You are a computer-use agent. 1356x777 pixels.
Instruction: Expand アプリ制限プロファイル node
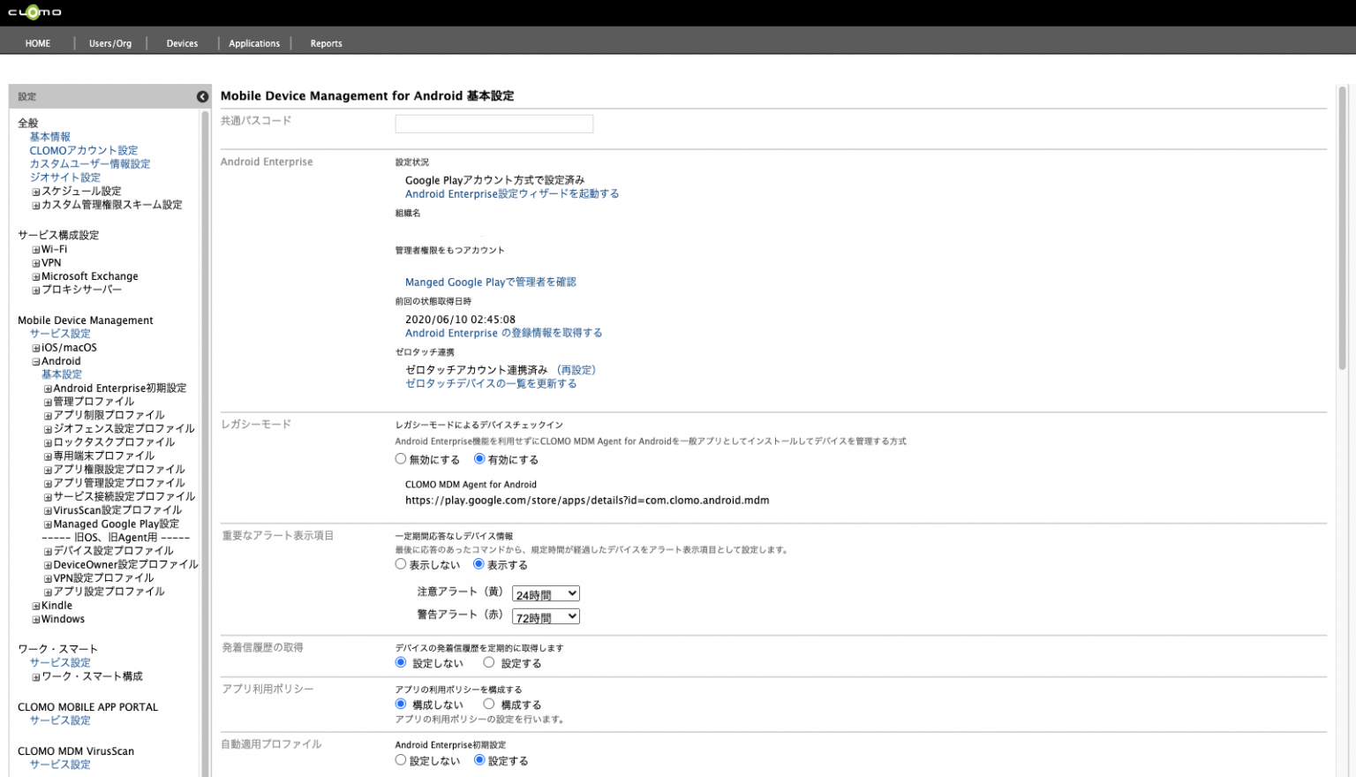[x=48, y=416]
